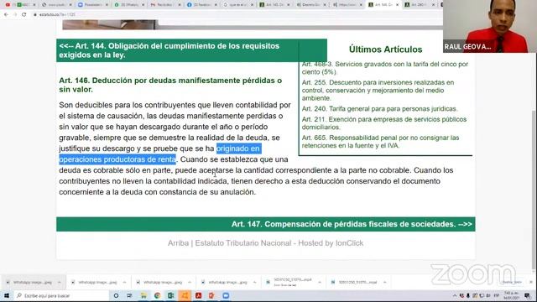Open Art. 255 Descuento para inversiones link
Screen dimensions: 537x302
pyautogui.click(x=378, y=91)
